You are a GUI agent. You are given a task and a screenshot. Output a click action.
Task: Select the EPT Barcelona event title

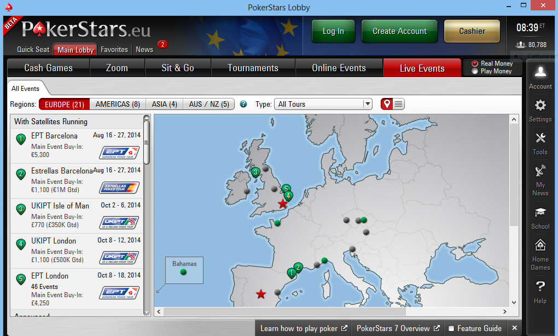coord(55,136)
